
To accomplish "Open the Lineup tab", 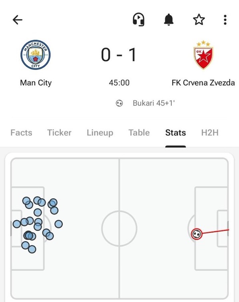I will pyautogui.click(x=100, y=133).
